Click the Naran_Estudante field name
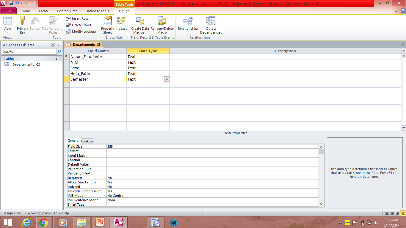This screenshot has height=228, width=406. pyautogui.click(x=98, y=56)
